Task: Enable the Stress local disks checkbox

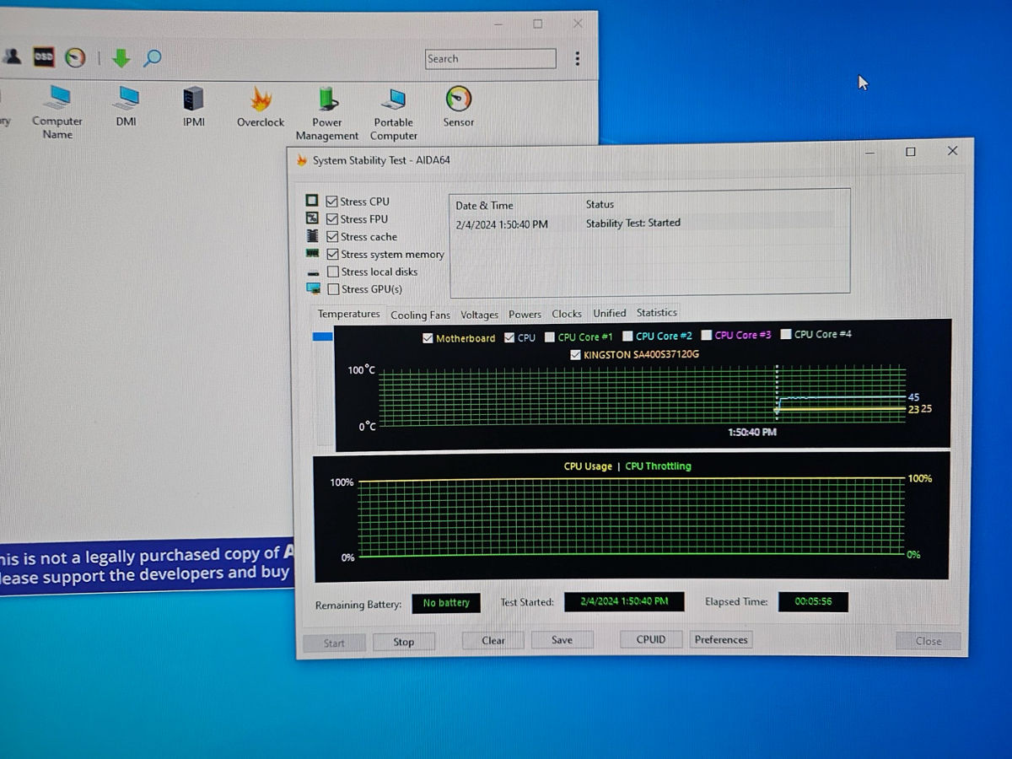Action: coord(333,272)
